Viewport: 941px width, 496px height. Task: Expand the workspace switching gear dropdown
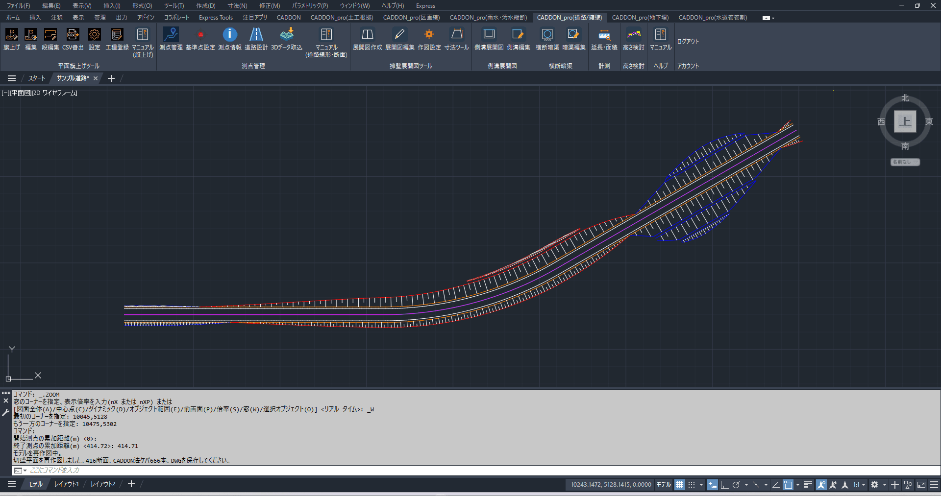coord(884,485)
